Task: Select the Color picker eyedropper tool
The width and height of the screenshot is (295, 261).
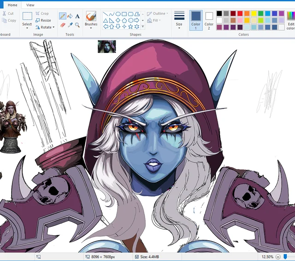Action: (70, 25)
